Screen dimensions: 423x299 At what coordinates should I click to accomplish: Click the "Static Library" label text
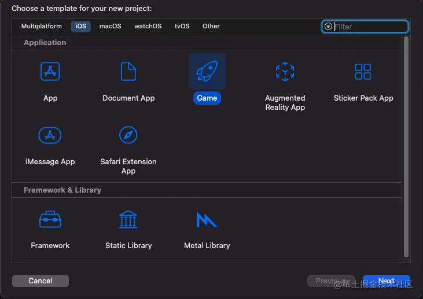[128, 245]
